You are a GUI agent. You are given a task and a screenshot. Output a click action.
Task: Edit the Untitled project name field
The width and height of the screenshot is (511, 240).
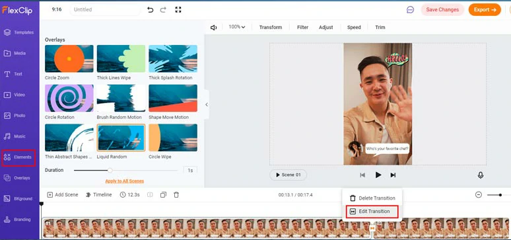tap(105, 10)
